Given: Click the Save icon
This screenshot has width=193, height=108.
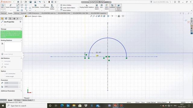Looking at the screenshot, I should tap(30, 2).
